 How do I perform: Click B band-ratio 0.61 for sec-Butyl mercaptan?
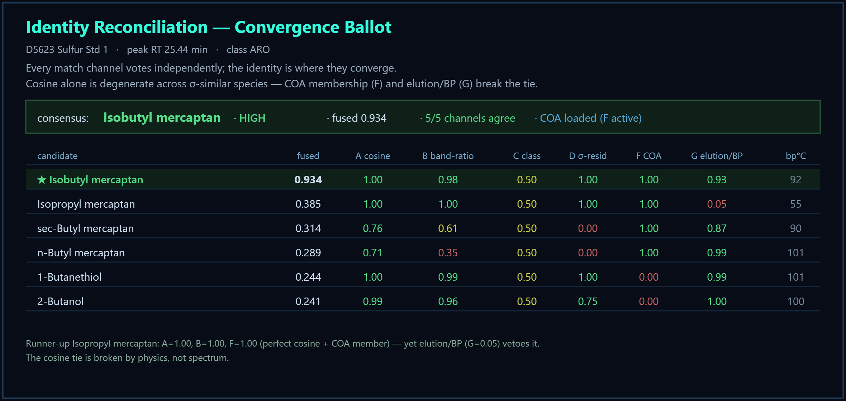tap(448, 228)
